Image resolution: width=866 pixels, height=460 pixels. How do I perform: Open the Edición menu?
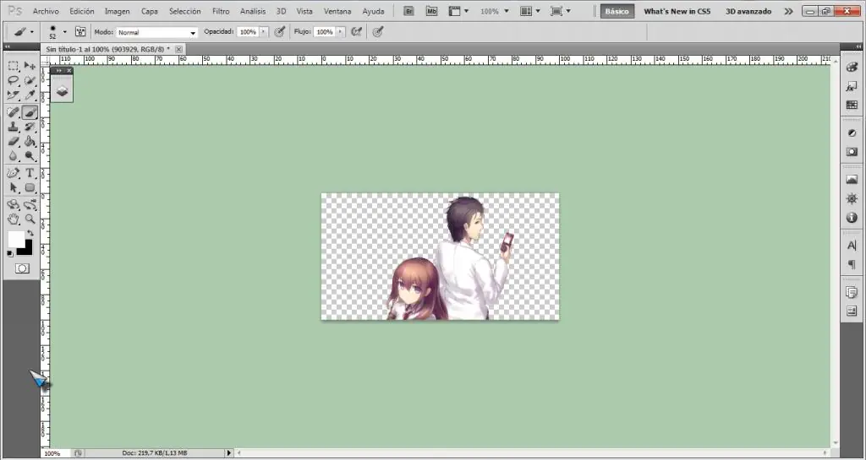pyautogui.click(x=82, y=11)
